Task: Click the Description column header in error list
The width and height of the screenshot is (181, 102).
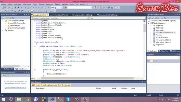Action: [40, 88]
